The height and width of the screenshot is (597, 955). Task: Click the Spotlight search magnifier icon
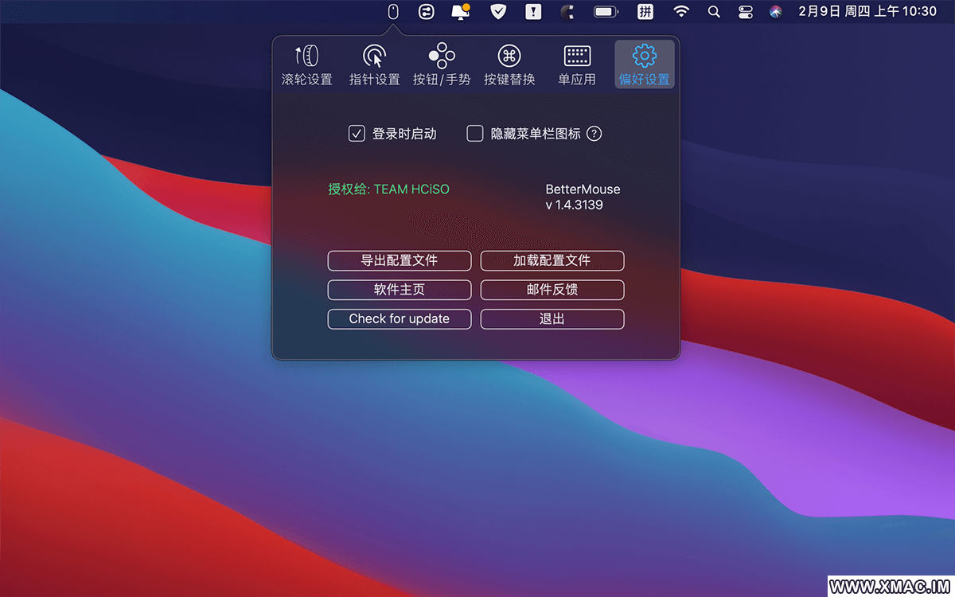[x=714, y=11]
